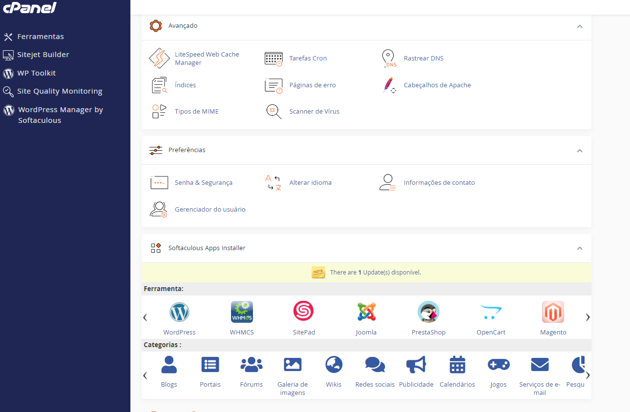Viewport: 630px width, 412px height.
Task: Click the Joomla app logo
Action: pos(366,312)
